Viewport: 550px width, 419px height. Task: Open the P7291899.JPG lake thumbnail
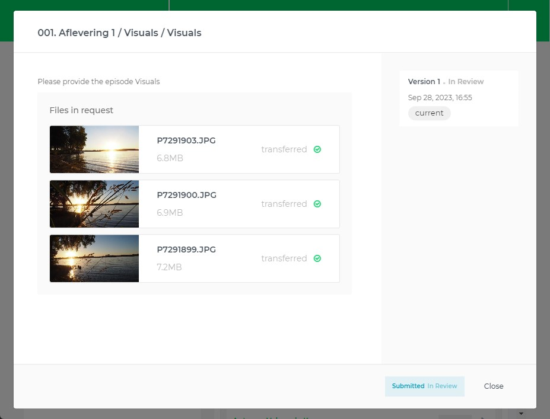[x=94, y=258]
